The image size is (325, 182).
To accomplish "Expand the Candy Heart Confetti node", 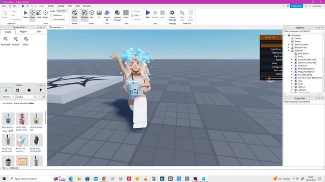I will [x=292, y=60].
